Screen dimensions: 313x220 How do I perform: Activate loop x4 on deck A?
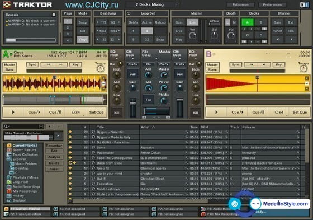coord(75,112)
